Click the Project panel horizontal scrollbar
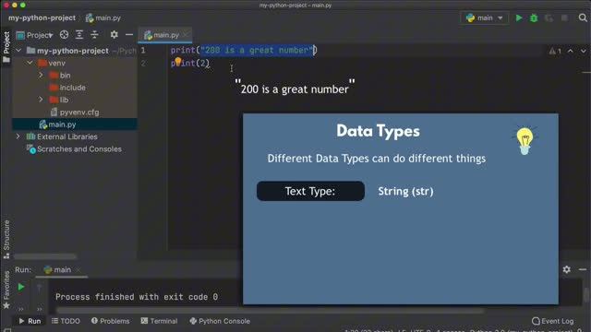 pos(45,256)
